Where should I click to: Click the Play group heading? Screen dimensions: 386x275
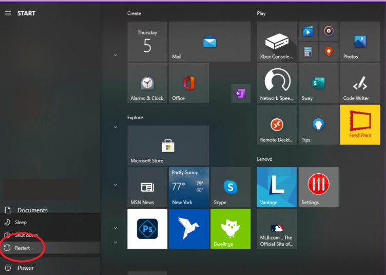point(261,13)
